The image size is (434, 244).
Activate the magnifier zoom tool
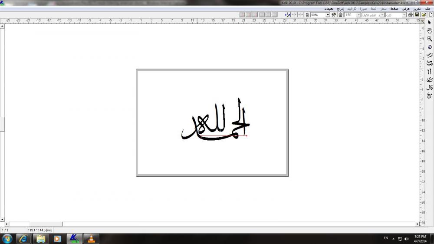coord(429,39)
